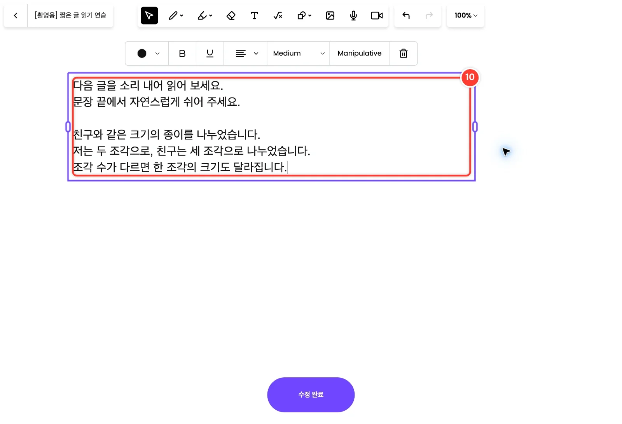Click the line 문장 끝에서 자연스럽게 쉬어 주세요.
This screenshot has height=424, width=622.
157,102
